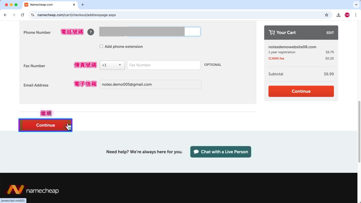The image size is (361, 203).
Task: Click the browser back arrow
Action: (x=5, y=15)
